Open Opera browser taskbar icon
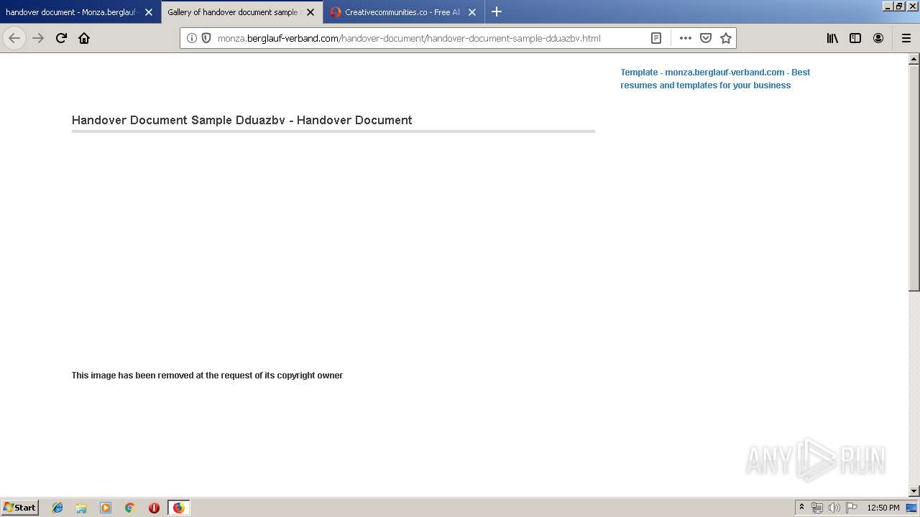Image resolution: width=920 pixels, height=517 pixels. point(154,508)
